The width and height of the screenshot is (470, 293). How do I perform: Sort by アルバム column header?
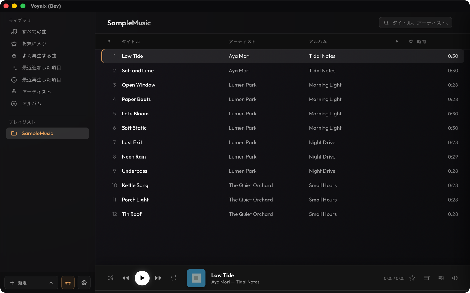click(318, 42)
